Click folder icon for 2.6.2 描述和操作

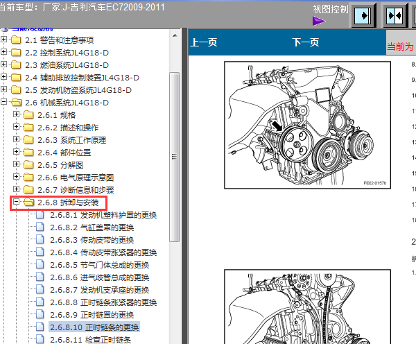(28, 128)
